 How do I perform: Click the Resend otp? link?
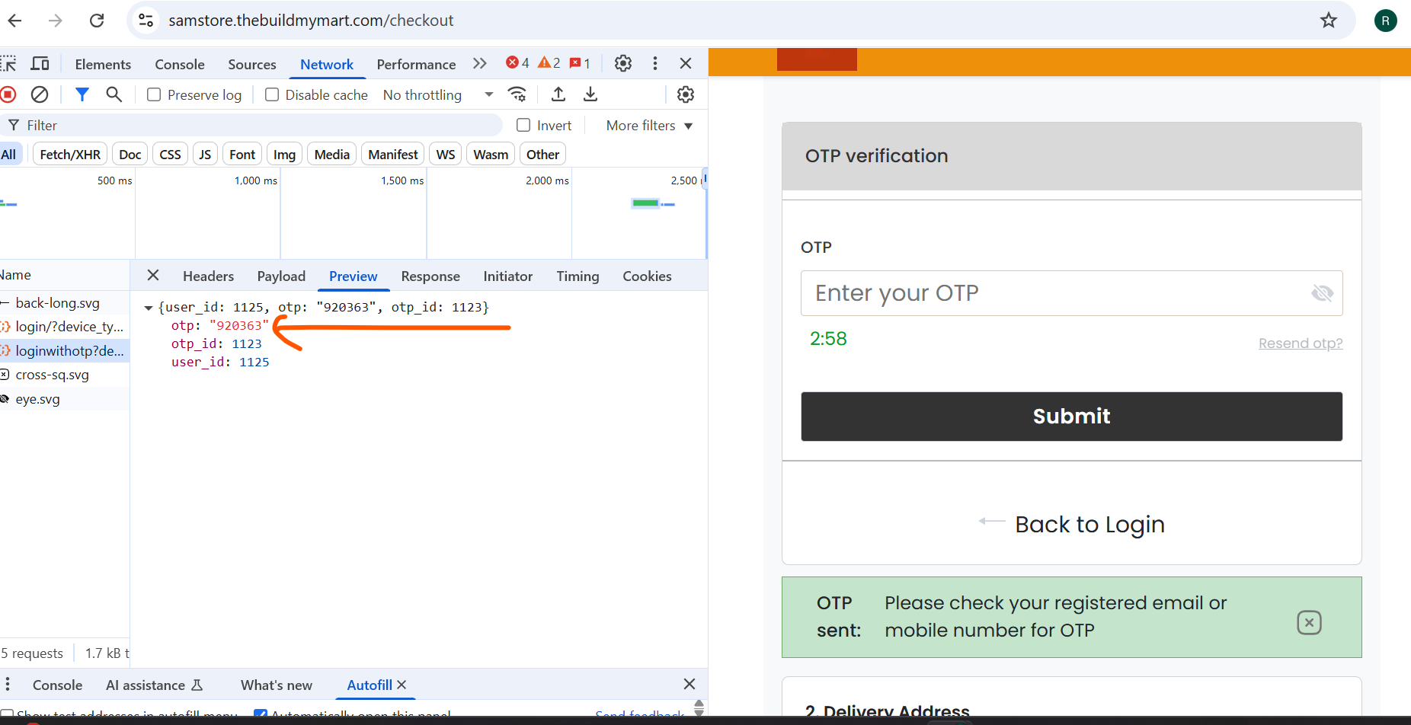point(1301,343)
